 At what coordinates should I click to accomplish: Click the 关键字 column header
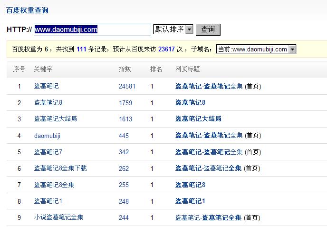coord(43,69)
